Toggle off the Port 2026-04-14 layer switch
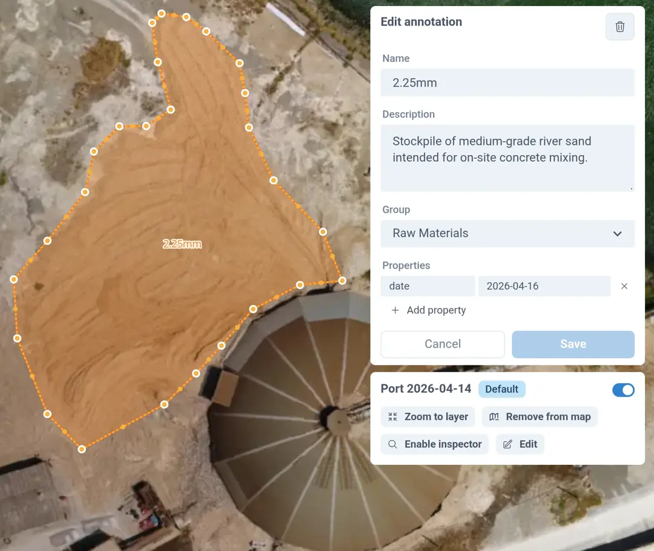Screen dimensions: 654x551 coord(623,390)
